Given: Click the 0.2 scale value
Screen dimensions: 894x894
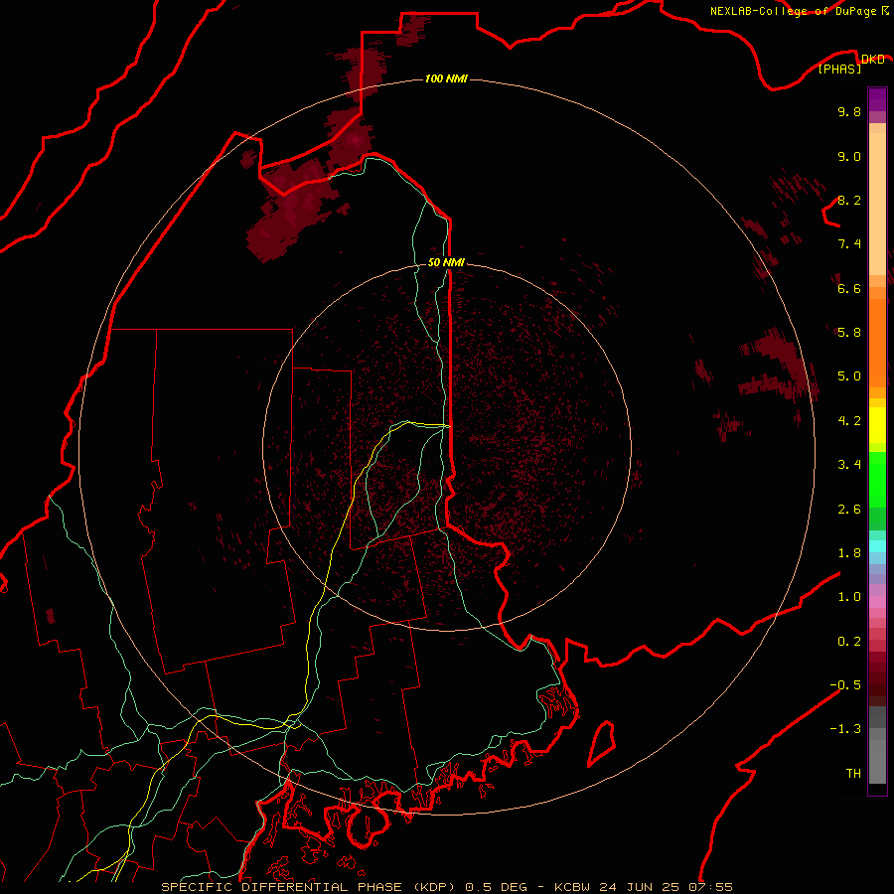Looking at the screenshot, I should tap(849, 642).
